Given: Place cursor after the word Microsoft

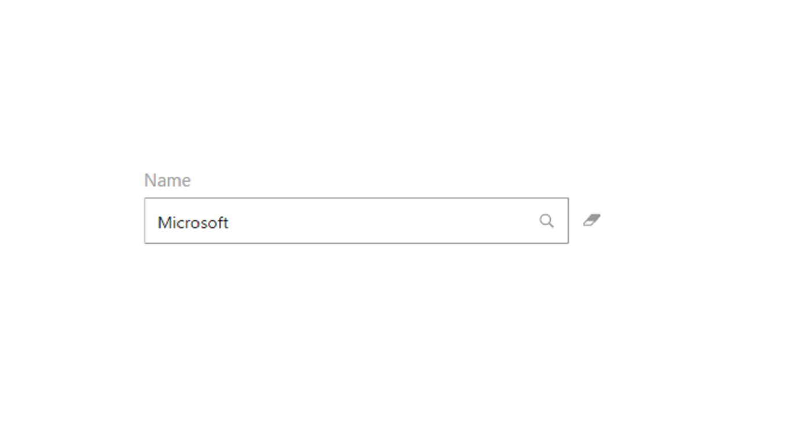Looking at the screenshot, I should point(230,222).
